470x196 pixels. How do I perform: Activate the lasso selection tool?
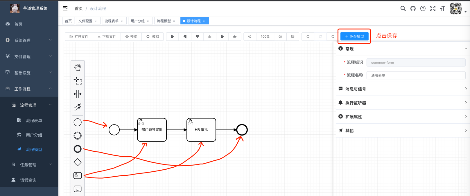pyautogui.click(x=78, y=80)
